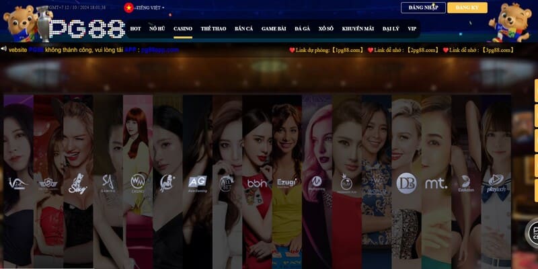The width and height of the screenshot is (538, 269).
Task: Click the Sexy casino provider thumbnail
Action: tap(78, 183)
